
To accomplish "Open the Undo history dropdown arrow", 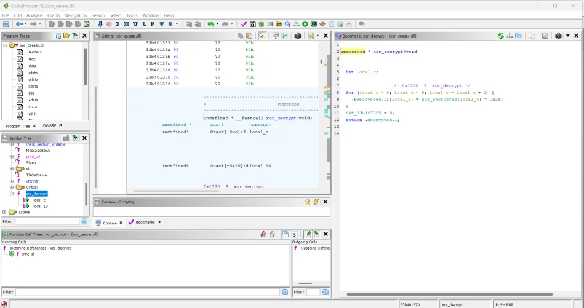I will pos(217,24).
